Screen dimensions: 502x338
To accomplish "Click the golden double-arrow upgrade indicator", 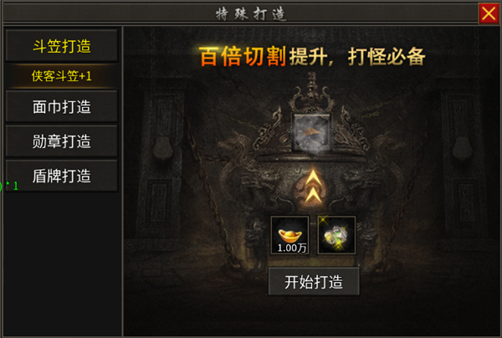I will (x=313, y=187).
